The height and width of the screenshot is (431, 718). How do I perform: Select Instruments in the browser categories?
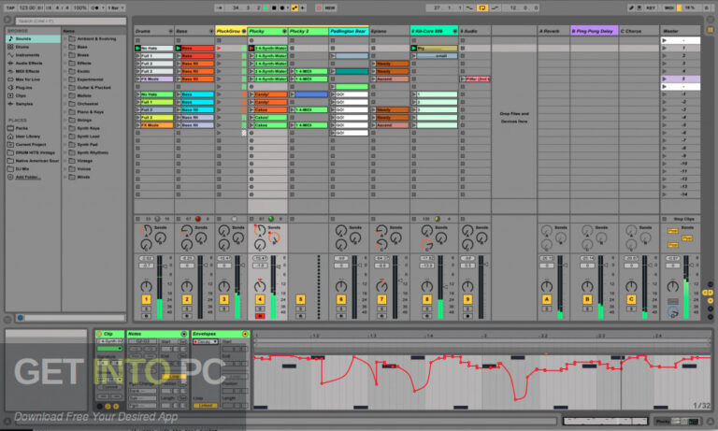point(33,55)
